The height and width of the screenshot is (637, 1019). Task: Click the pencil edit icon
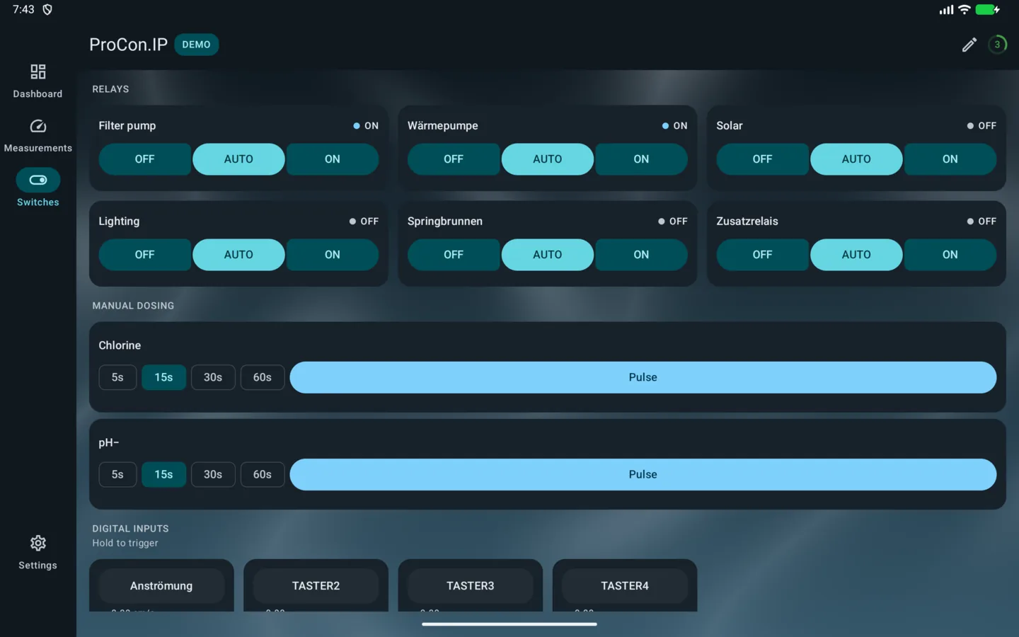click(969, 45)
